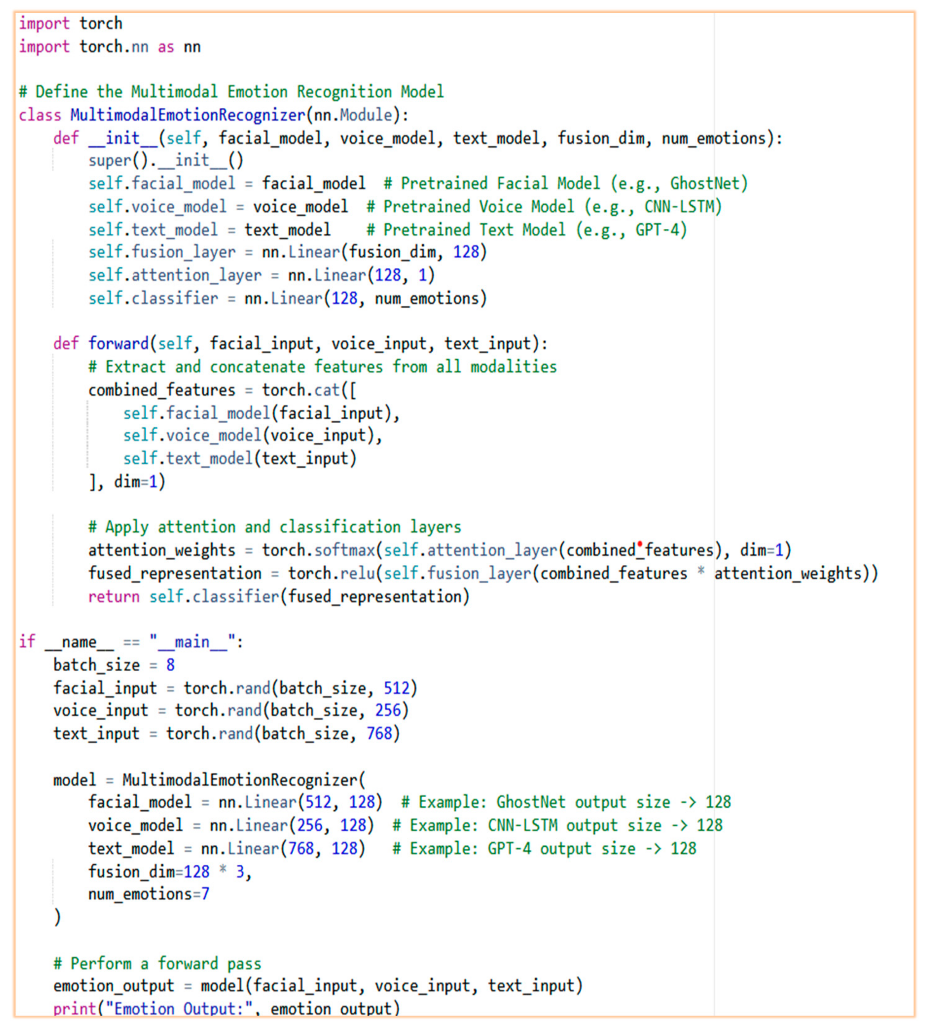This screenshot has width=926, height=1030.
Task: Click the "__main__" string literal
Action: point(192,642)
